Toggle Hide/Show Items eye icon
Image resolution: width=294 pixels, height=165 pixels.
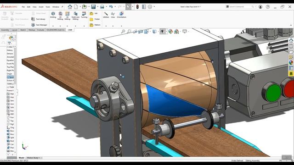pos(162,32)
